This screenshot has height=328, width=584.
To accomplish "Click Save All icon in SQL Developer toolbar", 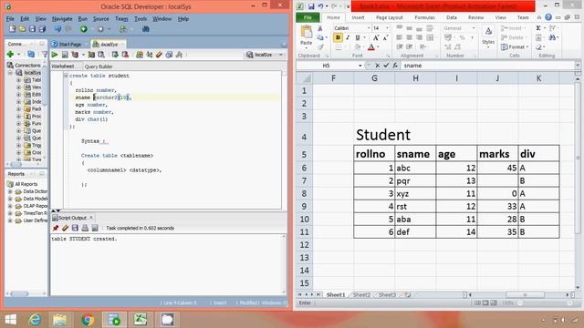I will [x=42, y=29].
